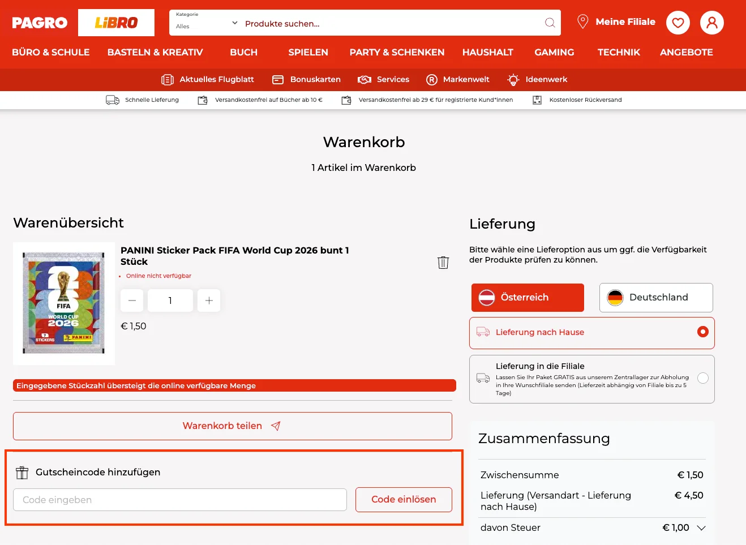Screen dimensions: 746x545
Task: Select the Lieferung nach Hause radio button
Action: click(703, 332)
